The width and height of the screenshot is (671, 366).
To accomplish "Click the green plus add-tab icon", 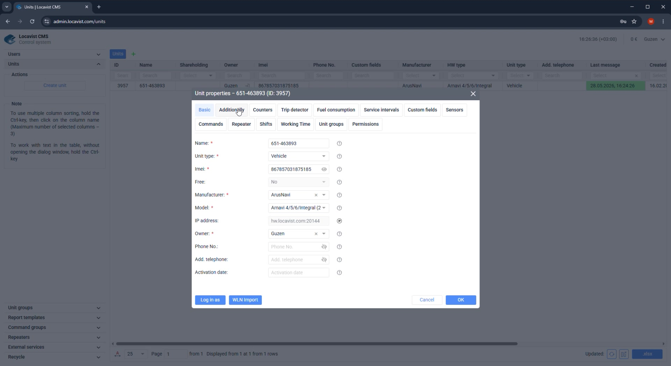I will pyautogui.click(x=133, y=54).
